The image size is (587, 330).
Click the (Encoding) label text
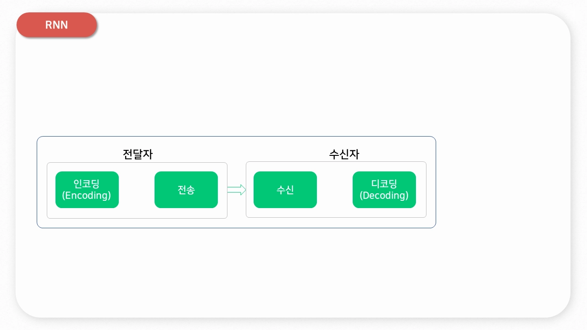[x=87, y=196]
